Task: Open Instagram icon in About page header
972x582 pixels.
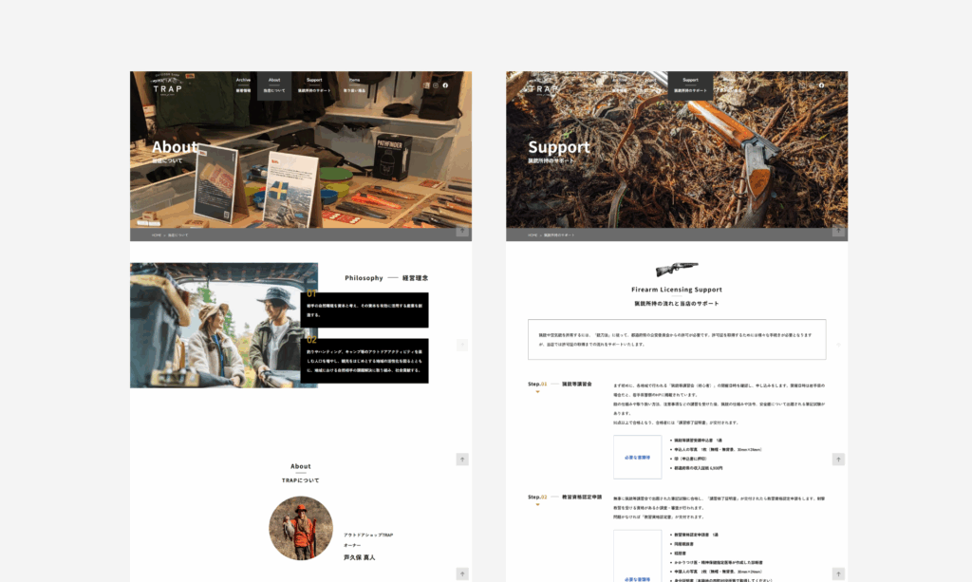Action: tap(436, 85)
